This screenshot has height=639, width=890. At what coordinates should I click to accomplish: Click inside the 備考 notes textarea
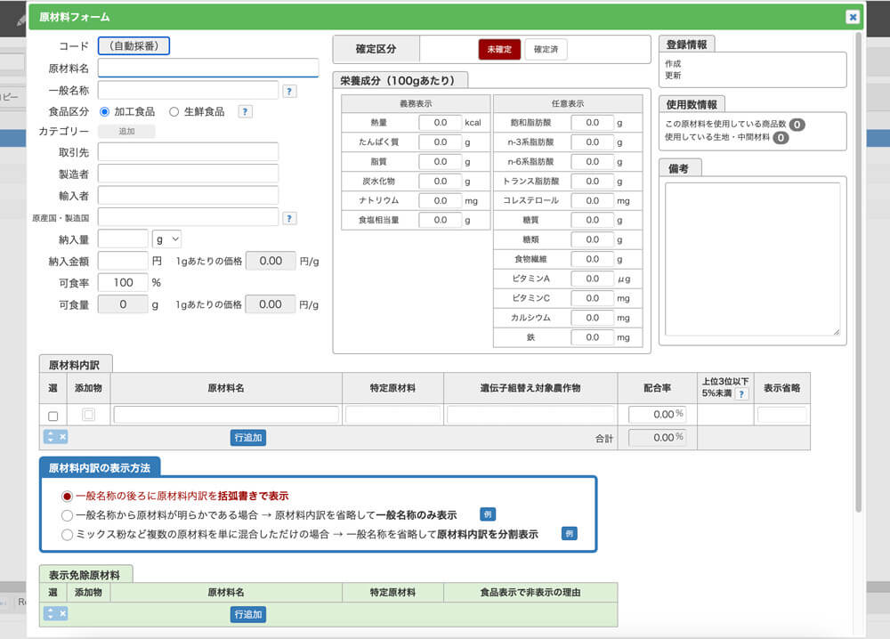click(x=753, y=259)
